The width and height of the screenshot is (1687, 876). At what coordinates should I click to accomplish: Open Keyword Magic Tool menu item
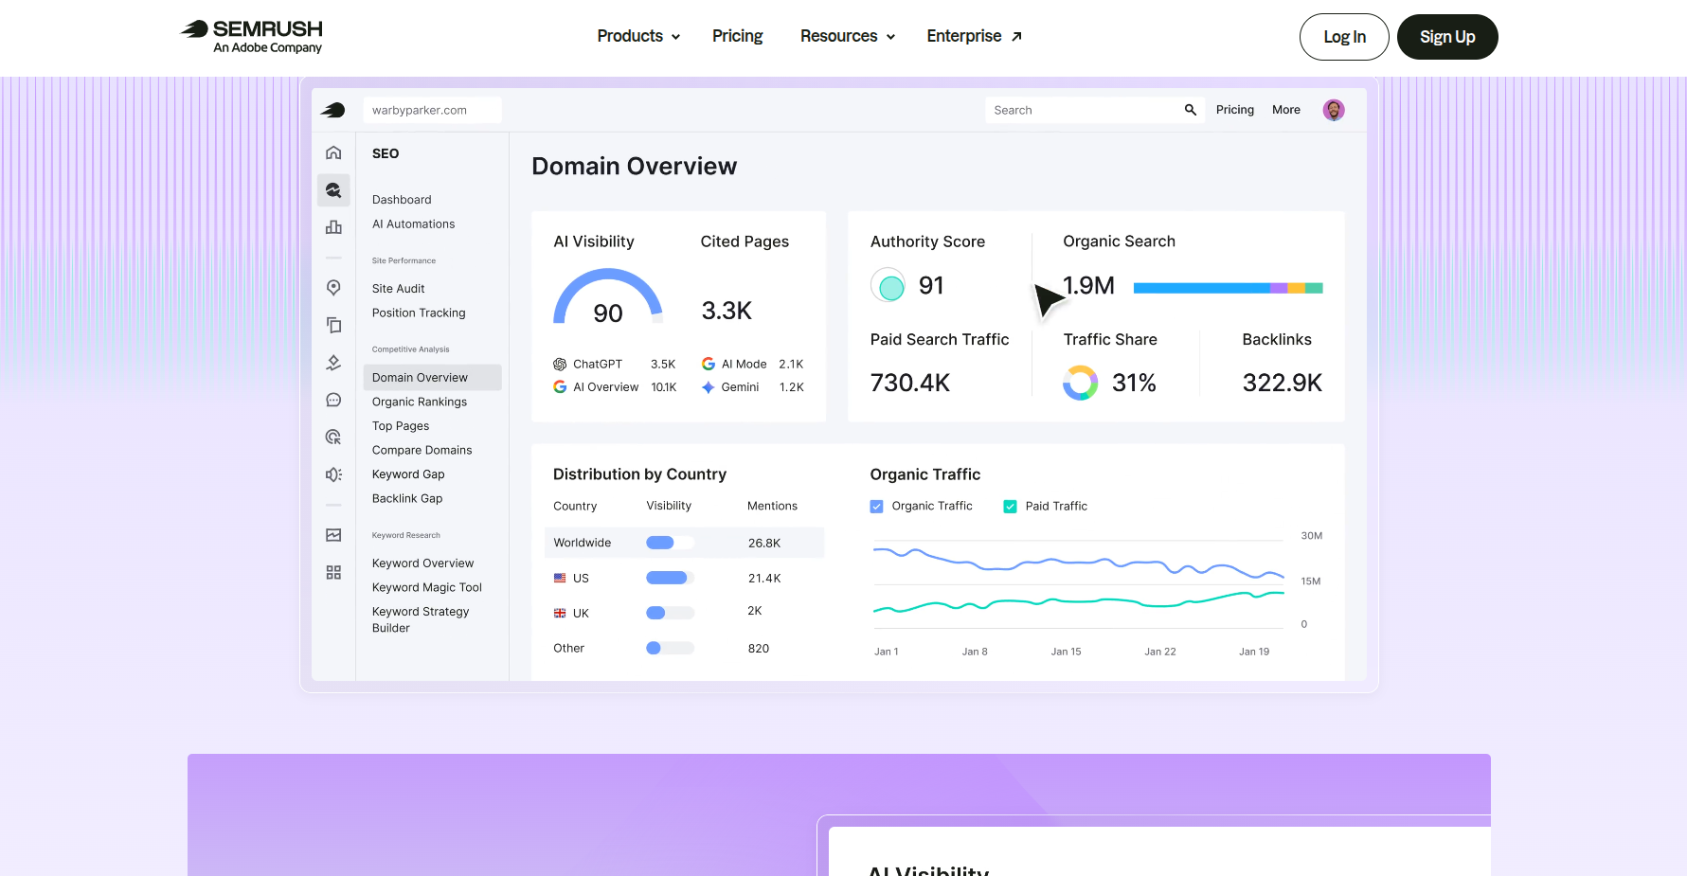[427, 587]
